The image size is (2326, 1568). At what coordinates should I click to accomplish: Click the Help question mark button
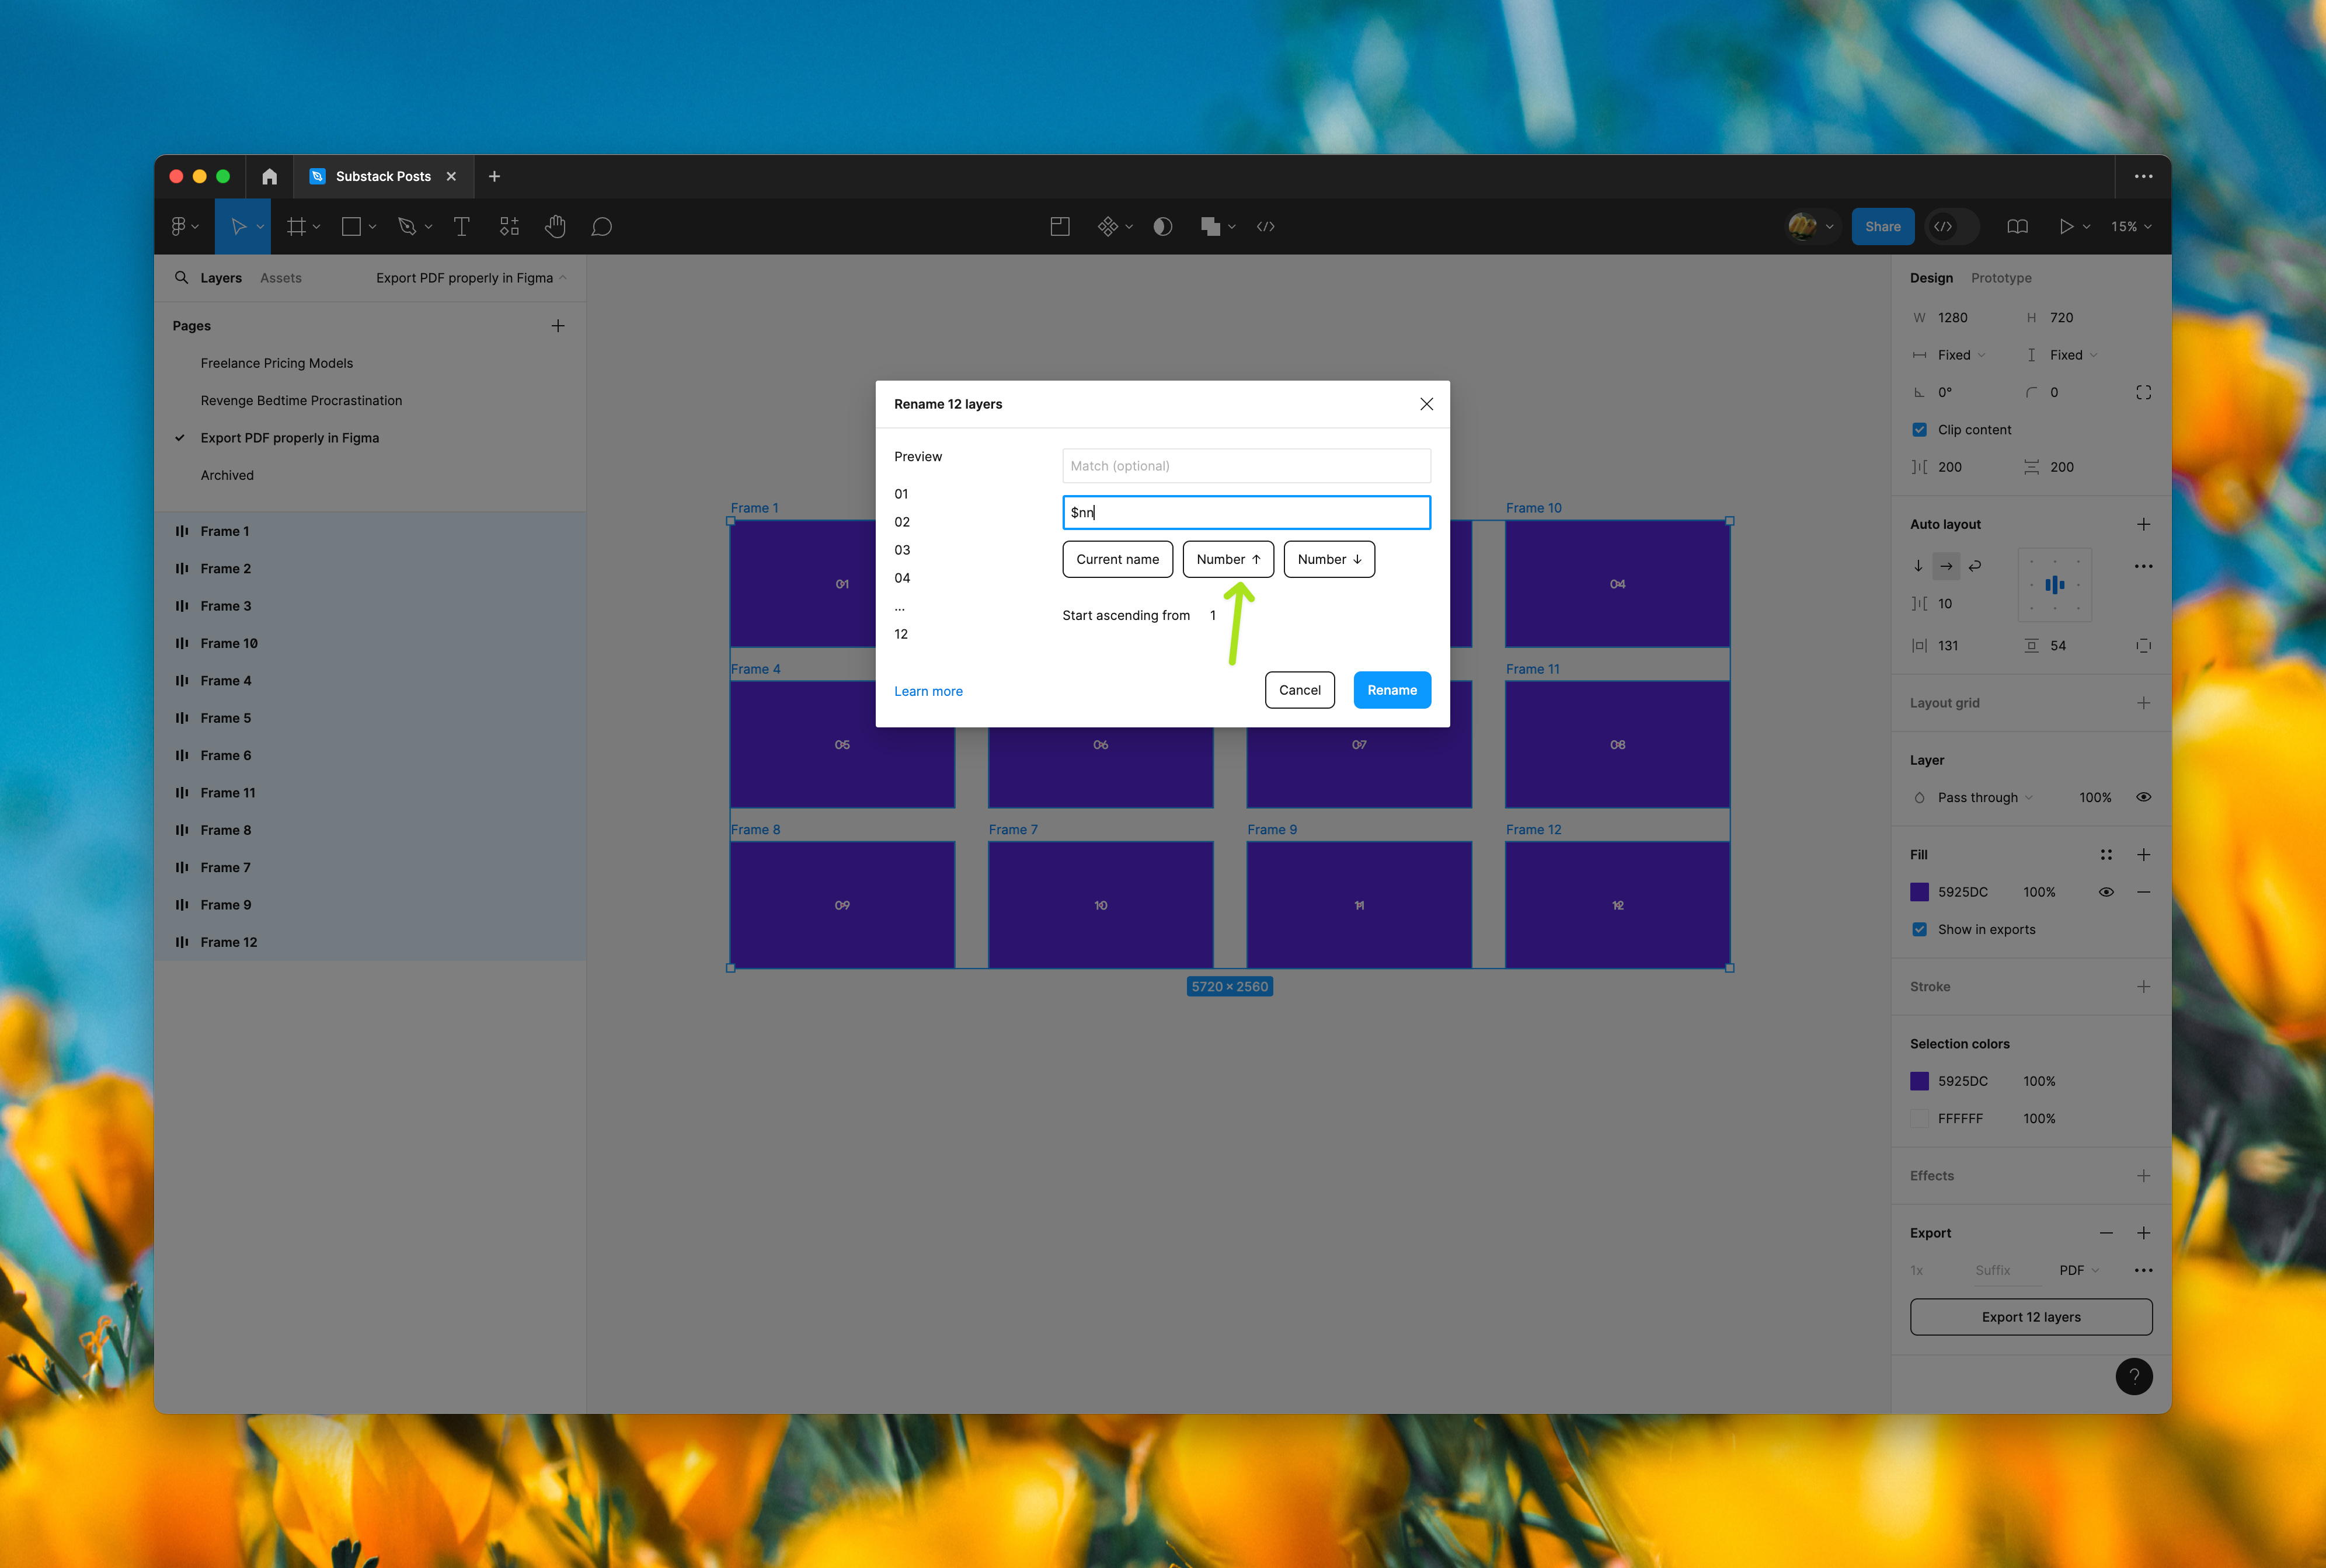tap(2133, 1376)
